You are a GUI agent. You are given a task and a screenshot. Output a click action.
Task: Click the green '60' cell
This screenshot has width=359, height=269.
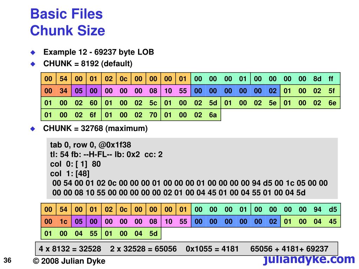pos(93,103)
